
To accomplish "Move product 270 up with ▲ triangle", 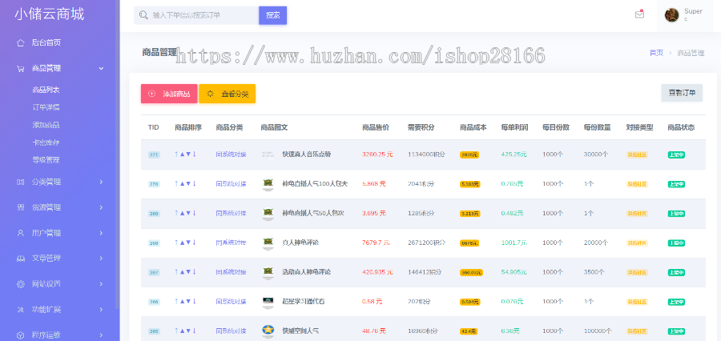I will click(x=182, y=184).
